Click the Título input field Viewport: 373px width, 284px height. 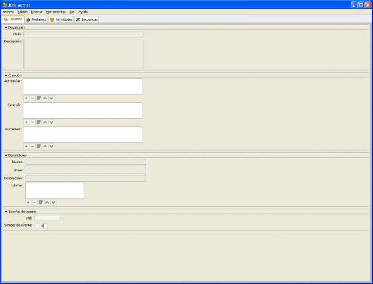84,34
